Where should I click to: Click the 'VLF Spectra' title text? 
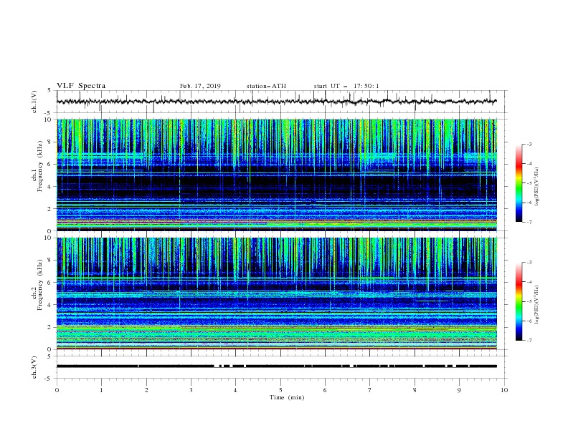point(81,86)
